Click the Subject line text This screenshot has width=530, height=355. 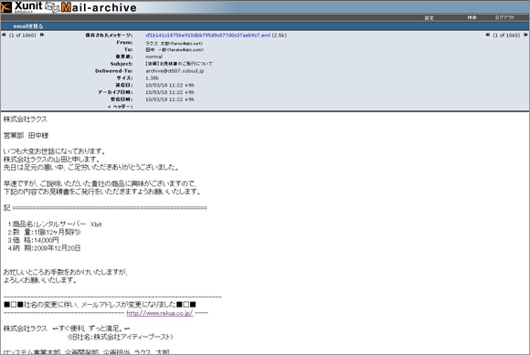(179, 64)
